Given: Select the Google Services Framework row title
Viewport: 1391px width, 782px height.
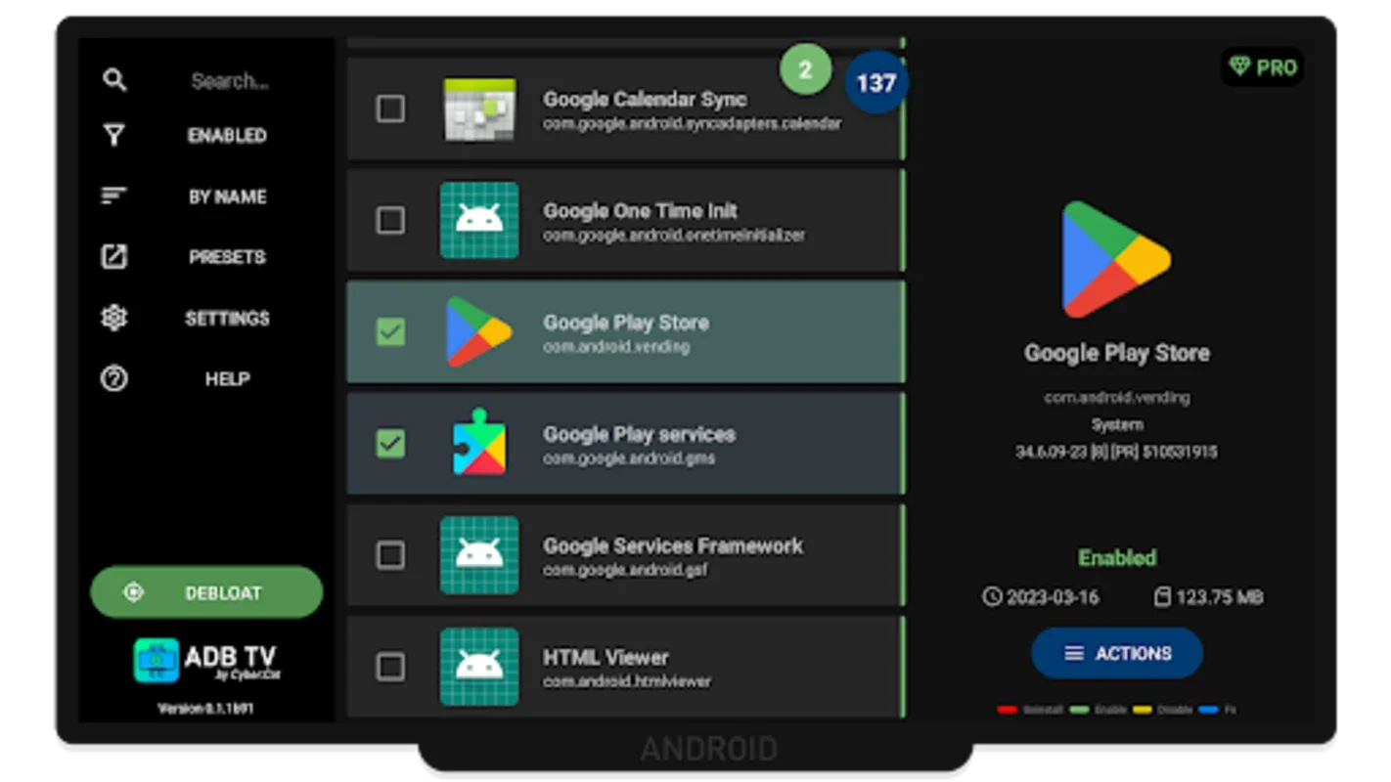Looking at the screenshot, I should pyautogui.click(x=673, y=545).
